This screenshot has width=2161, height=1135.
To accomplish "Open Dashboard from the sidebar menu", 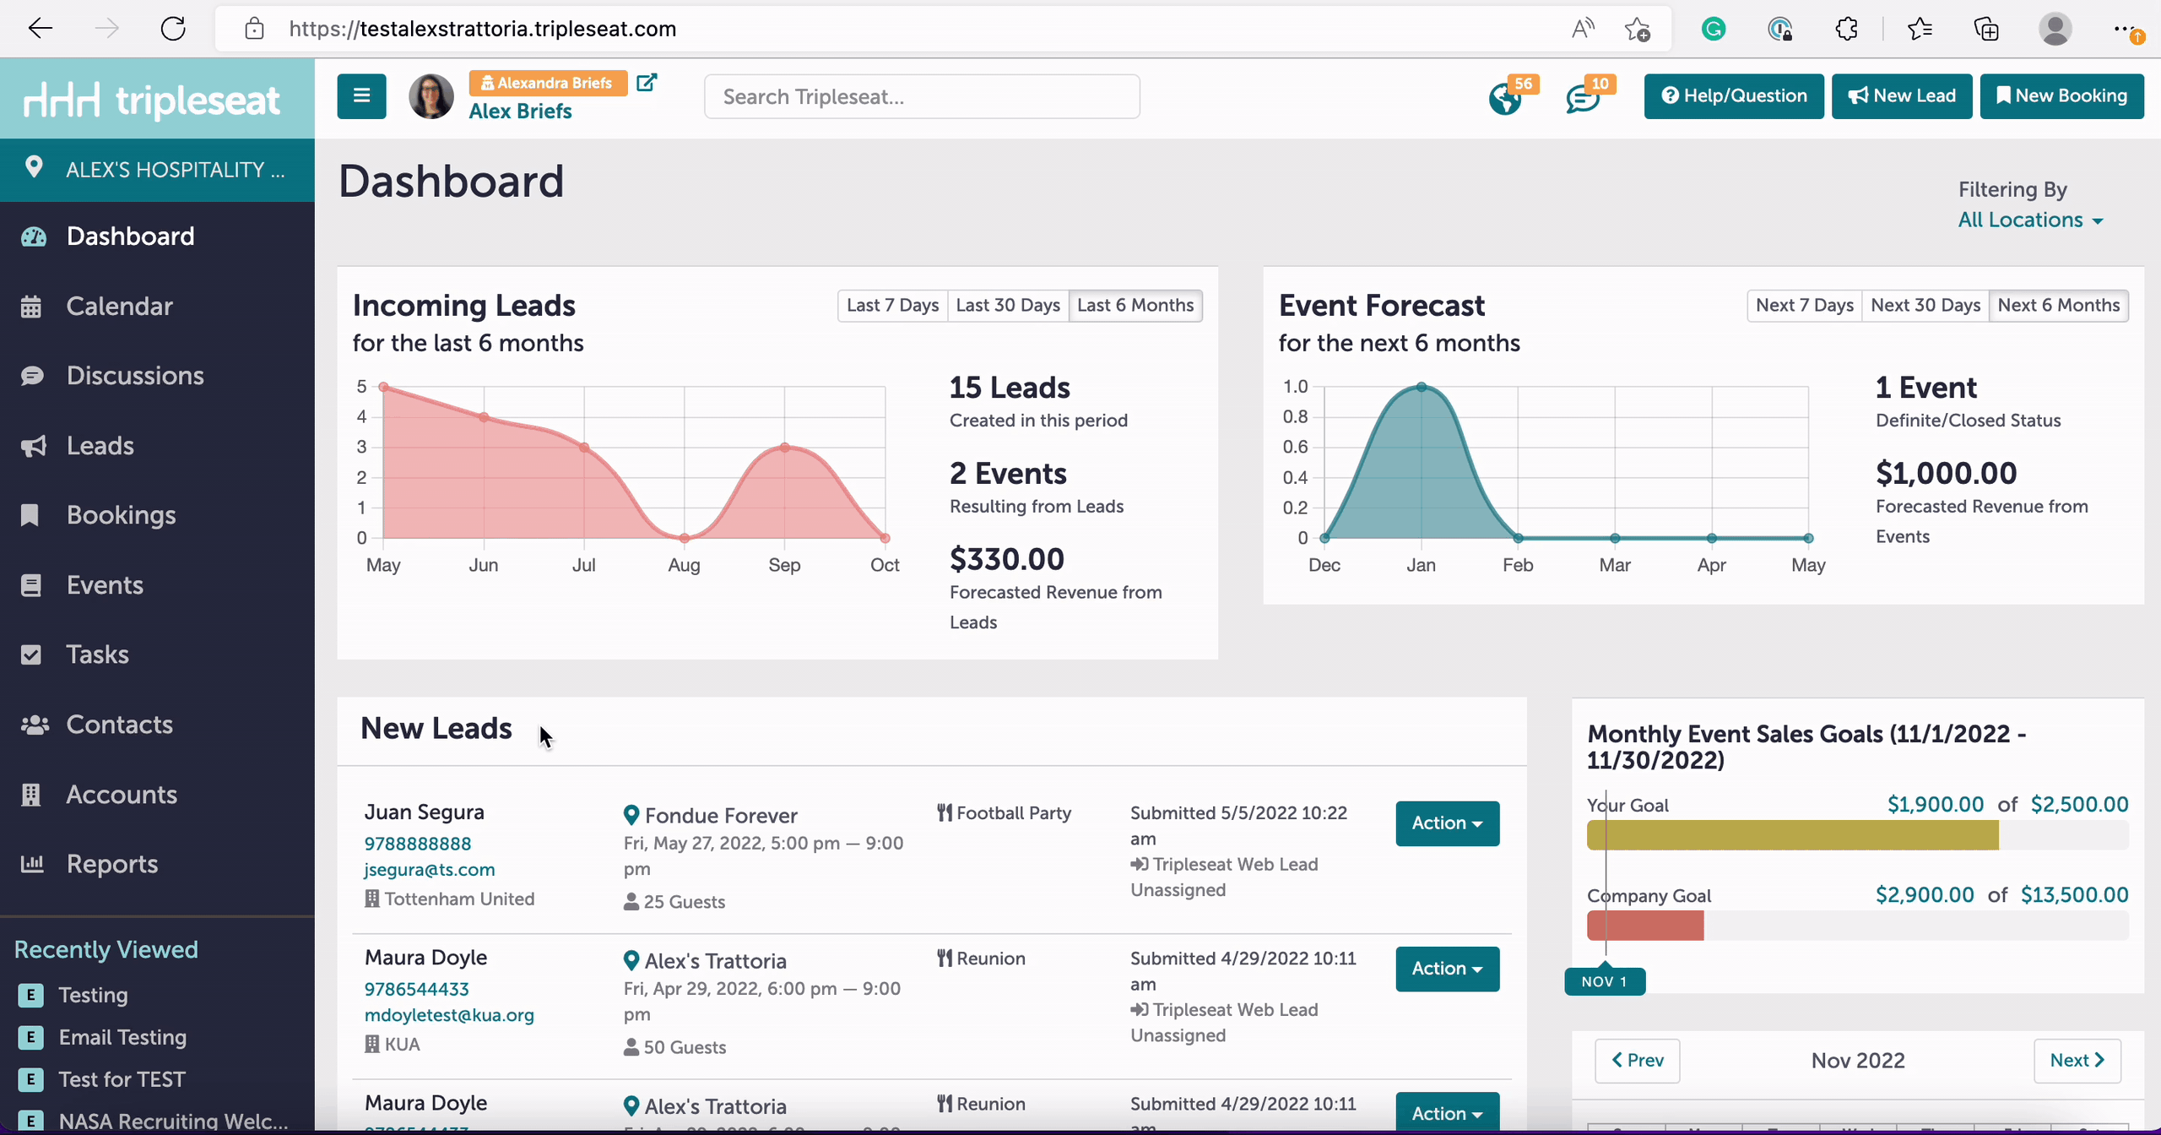I will coord(130,236).
